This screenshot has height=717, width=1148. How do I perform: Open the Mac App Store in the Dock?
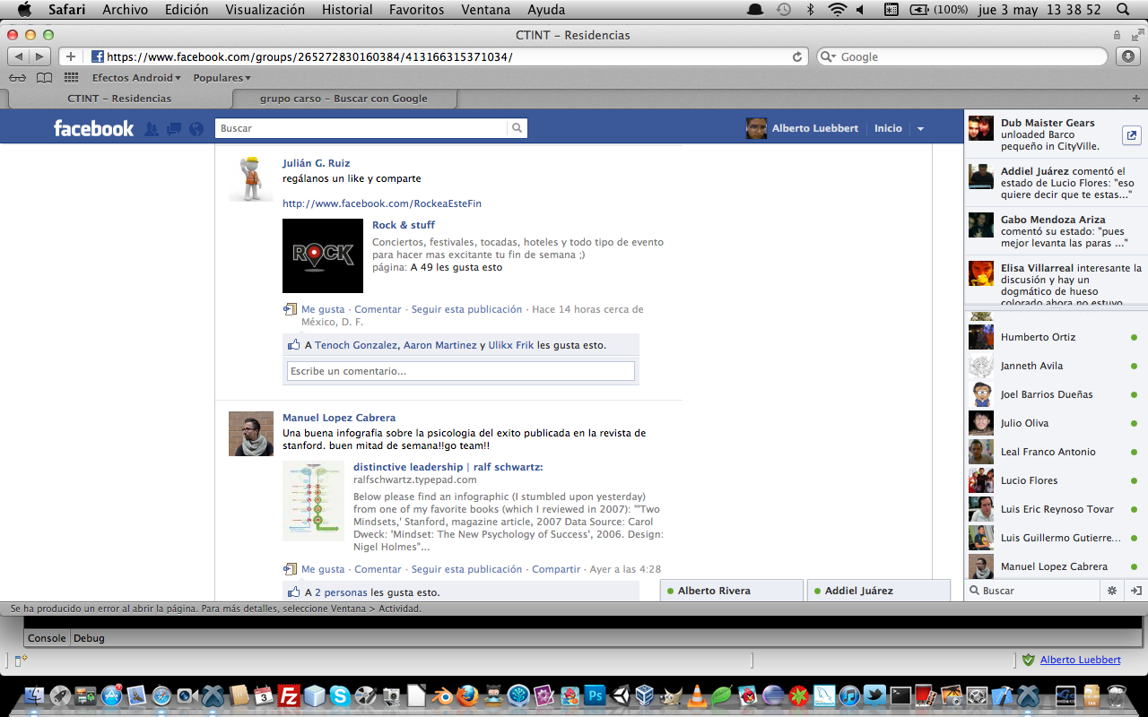111,695
